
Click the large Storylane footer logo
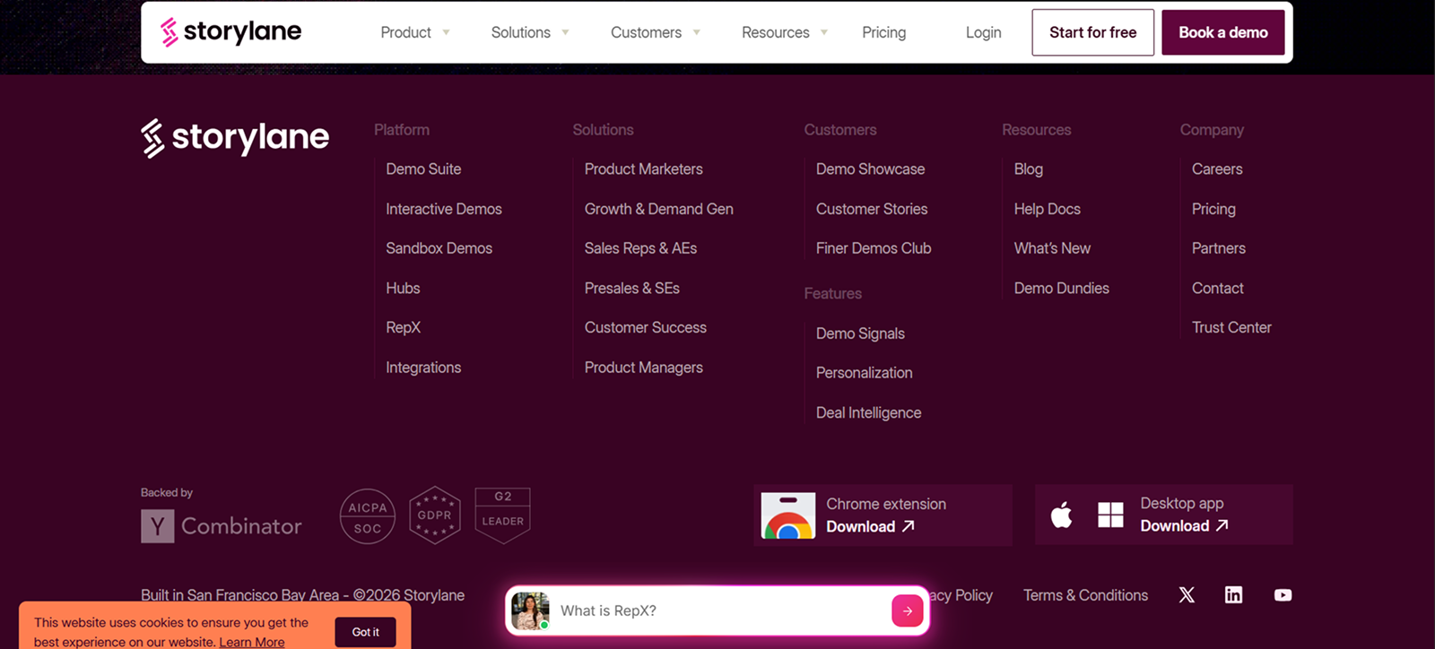click(x=235, y=138)
